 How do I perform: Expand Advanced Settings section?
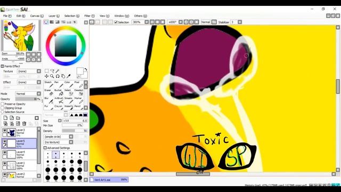click(45, 148)
